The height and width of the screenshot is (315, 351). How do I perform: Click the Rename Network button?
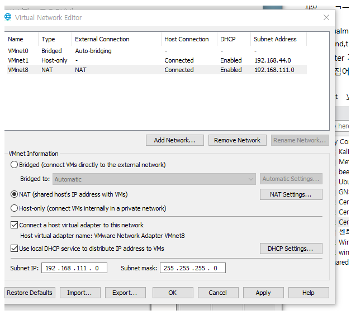300,140
